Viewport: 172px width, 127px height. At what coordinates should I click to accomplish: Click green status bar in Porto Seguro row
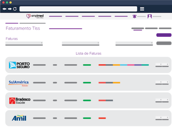tap(87, 65)
